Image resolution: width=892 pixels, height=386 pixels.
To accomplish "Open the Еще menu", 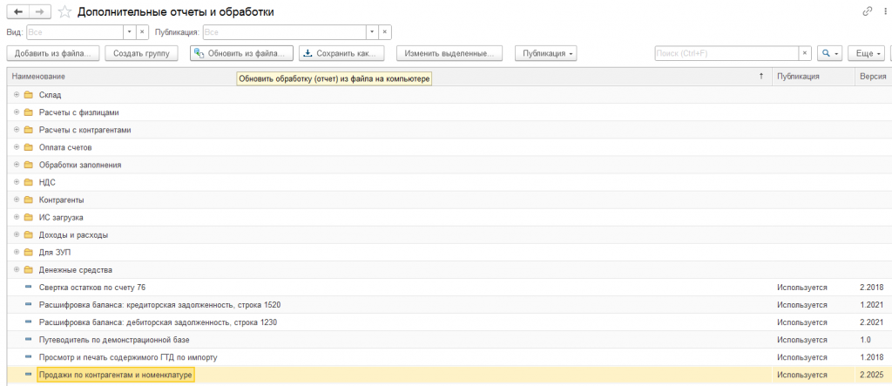I will click(x=867, y=53).
